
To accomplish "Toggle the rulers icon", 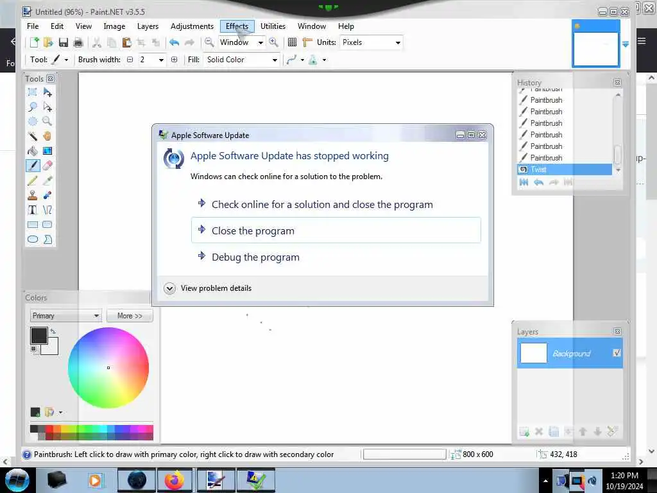I will (x=307, y=42).
